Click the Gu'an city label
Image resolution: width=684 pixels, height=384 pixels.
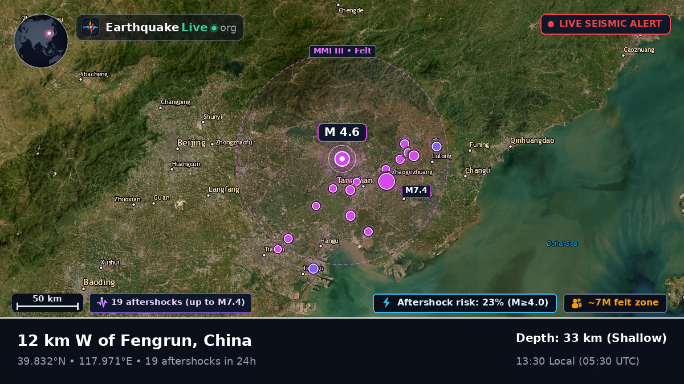pyautogui.click(x=161, y=197)
